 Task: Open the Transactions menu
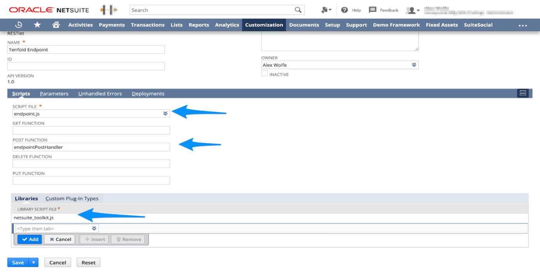tap(148, 24)
